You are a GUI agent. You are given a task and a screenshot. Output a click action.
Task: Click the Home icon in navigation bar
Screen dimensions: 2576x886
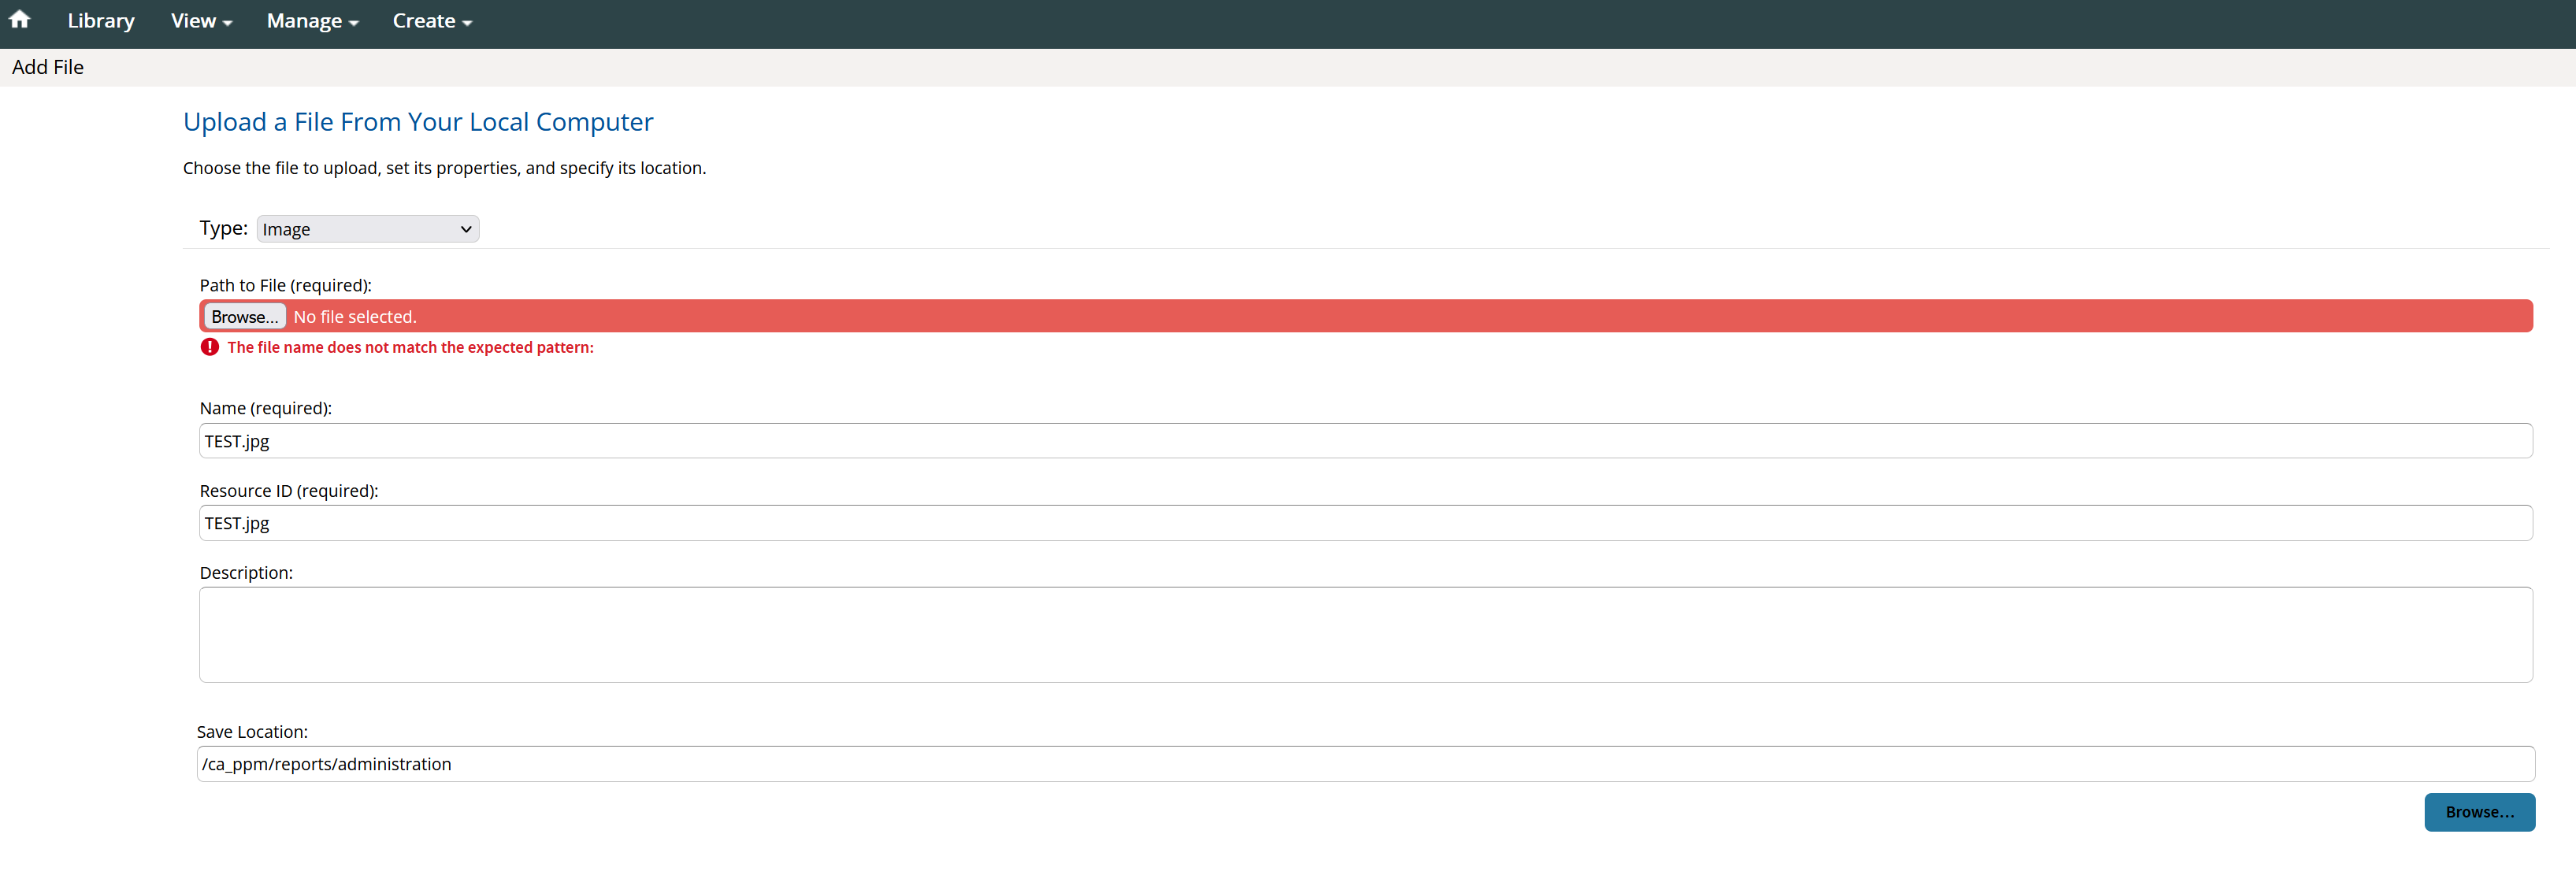click(x=20, y=20)
